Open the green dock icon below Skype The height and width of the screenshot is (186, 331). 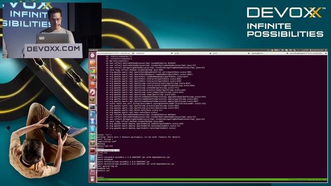[93, 136]
